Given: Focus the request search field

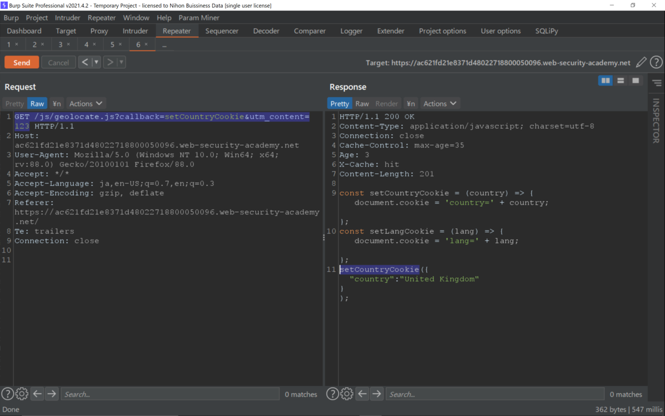Looking at the screenshot, I should (170, 394).
